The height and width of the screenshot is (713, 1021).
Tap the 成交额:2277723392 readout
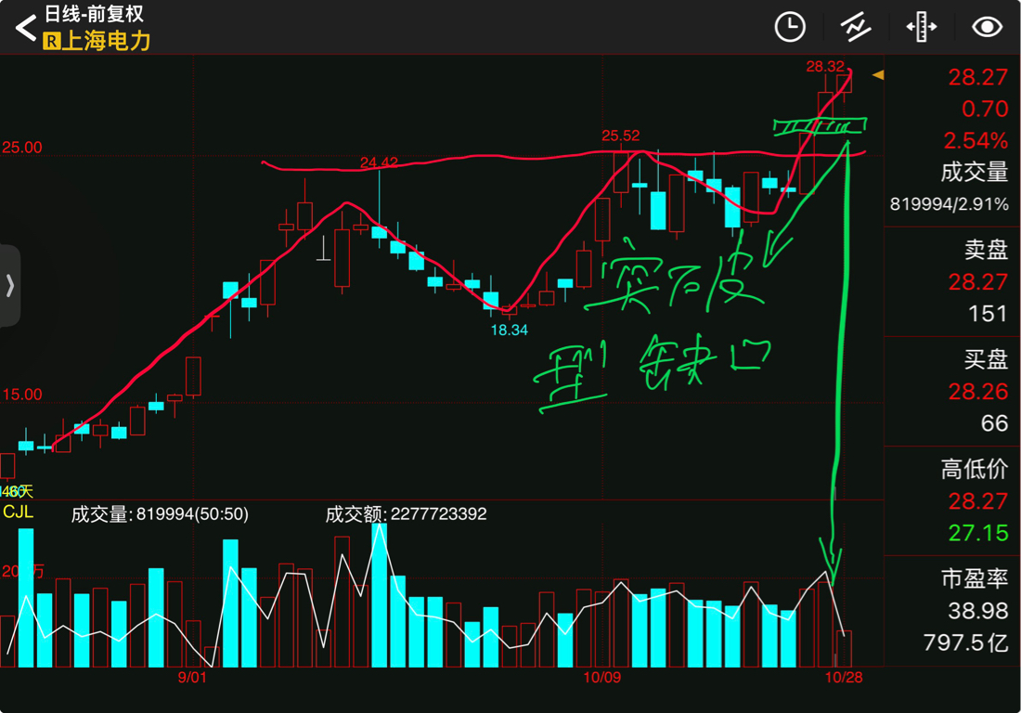406,514
